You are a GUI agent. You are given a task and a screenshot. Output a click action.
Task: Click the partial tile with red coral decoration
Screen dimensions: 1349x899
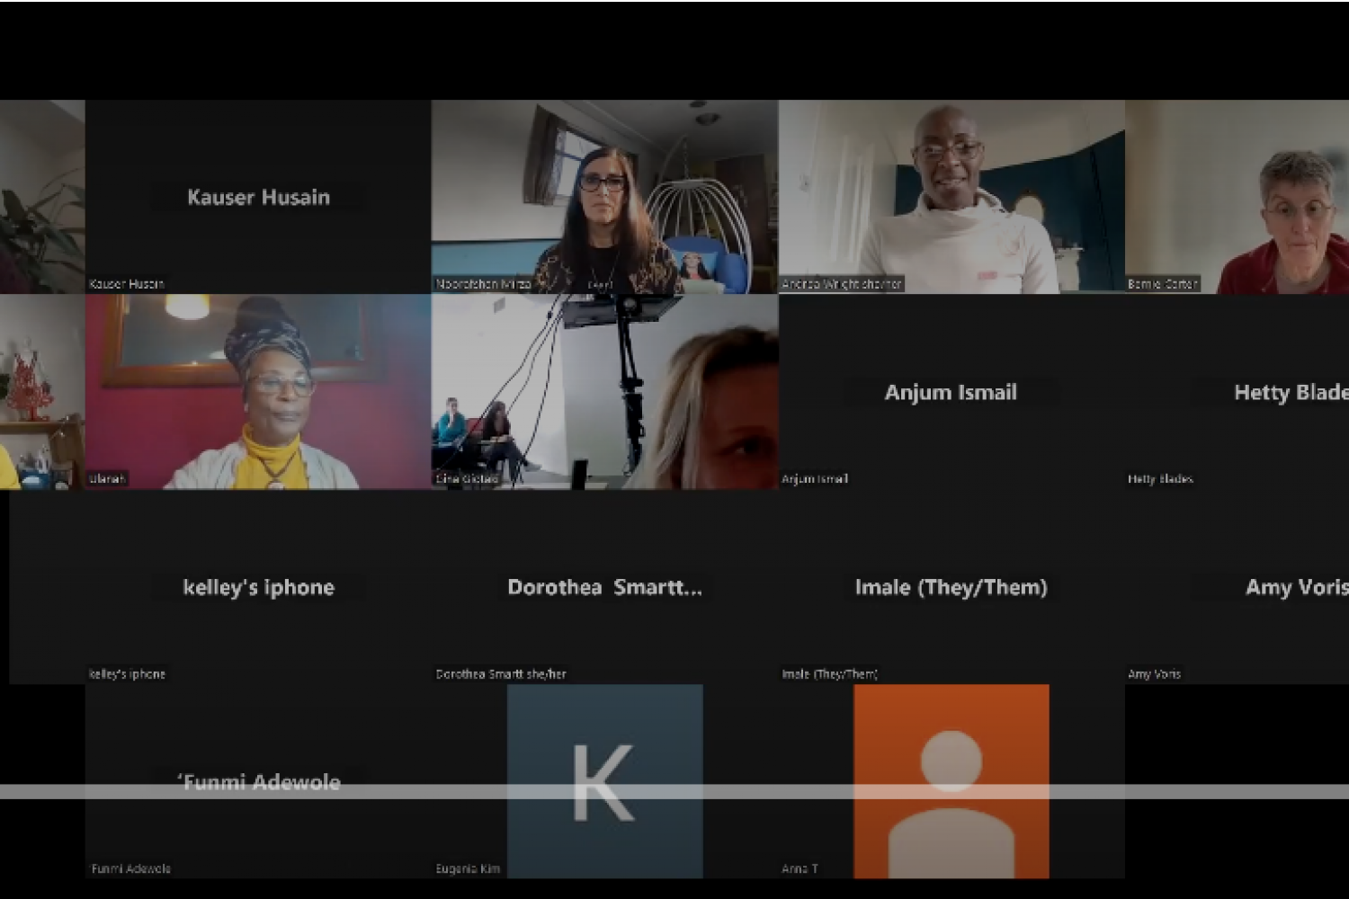click(41, 392)
